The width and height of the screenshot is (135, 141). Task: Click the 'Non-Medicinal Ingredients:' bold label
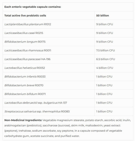point(23,120)
